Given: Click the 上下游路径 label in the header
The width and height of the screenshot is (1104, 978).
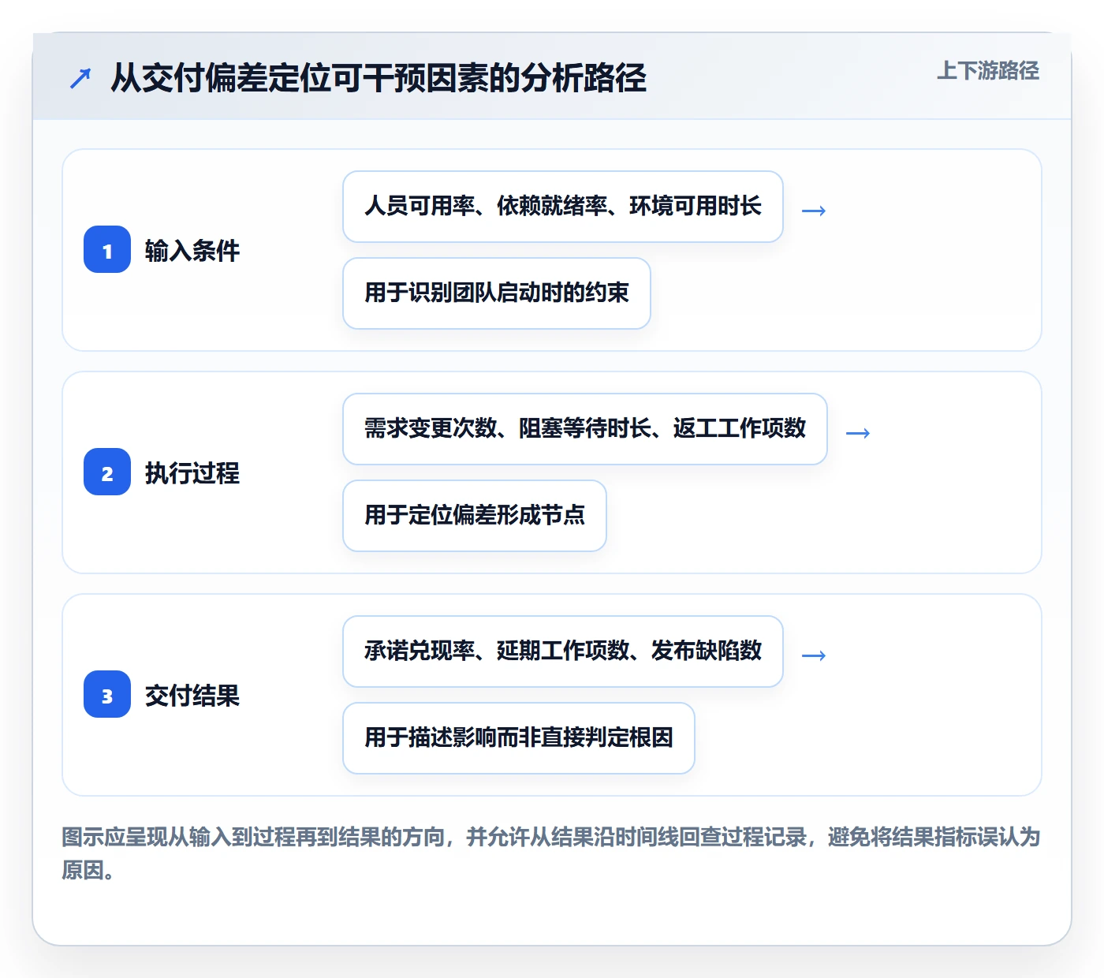Looking at the screenshot, I should [x=988, y=71].
